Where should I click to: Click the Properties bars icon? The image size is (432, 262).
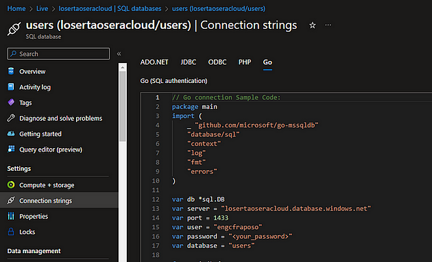(x=11, y=216)
